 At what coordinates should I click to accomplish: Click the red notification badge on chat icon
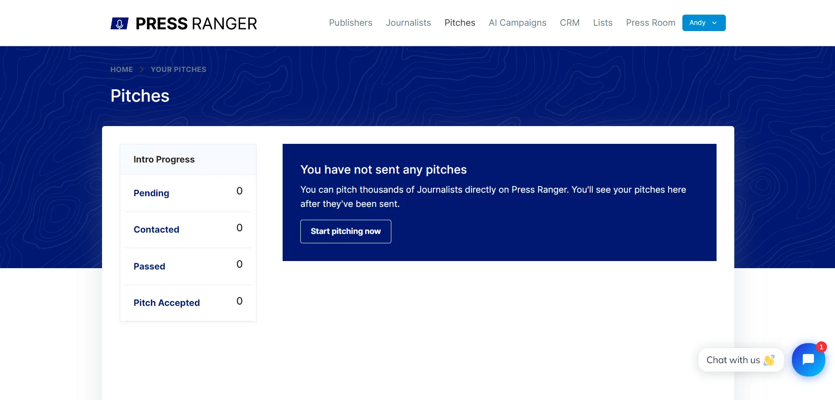pyautogui.click(x=822, y=347)
